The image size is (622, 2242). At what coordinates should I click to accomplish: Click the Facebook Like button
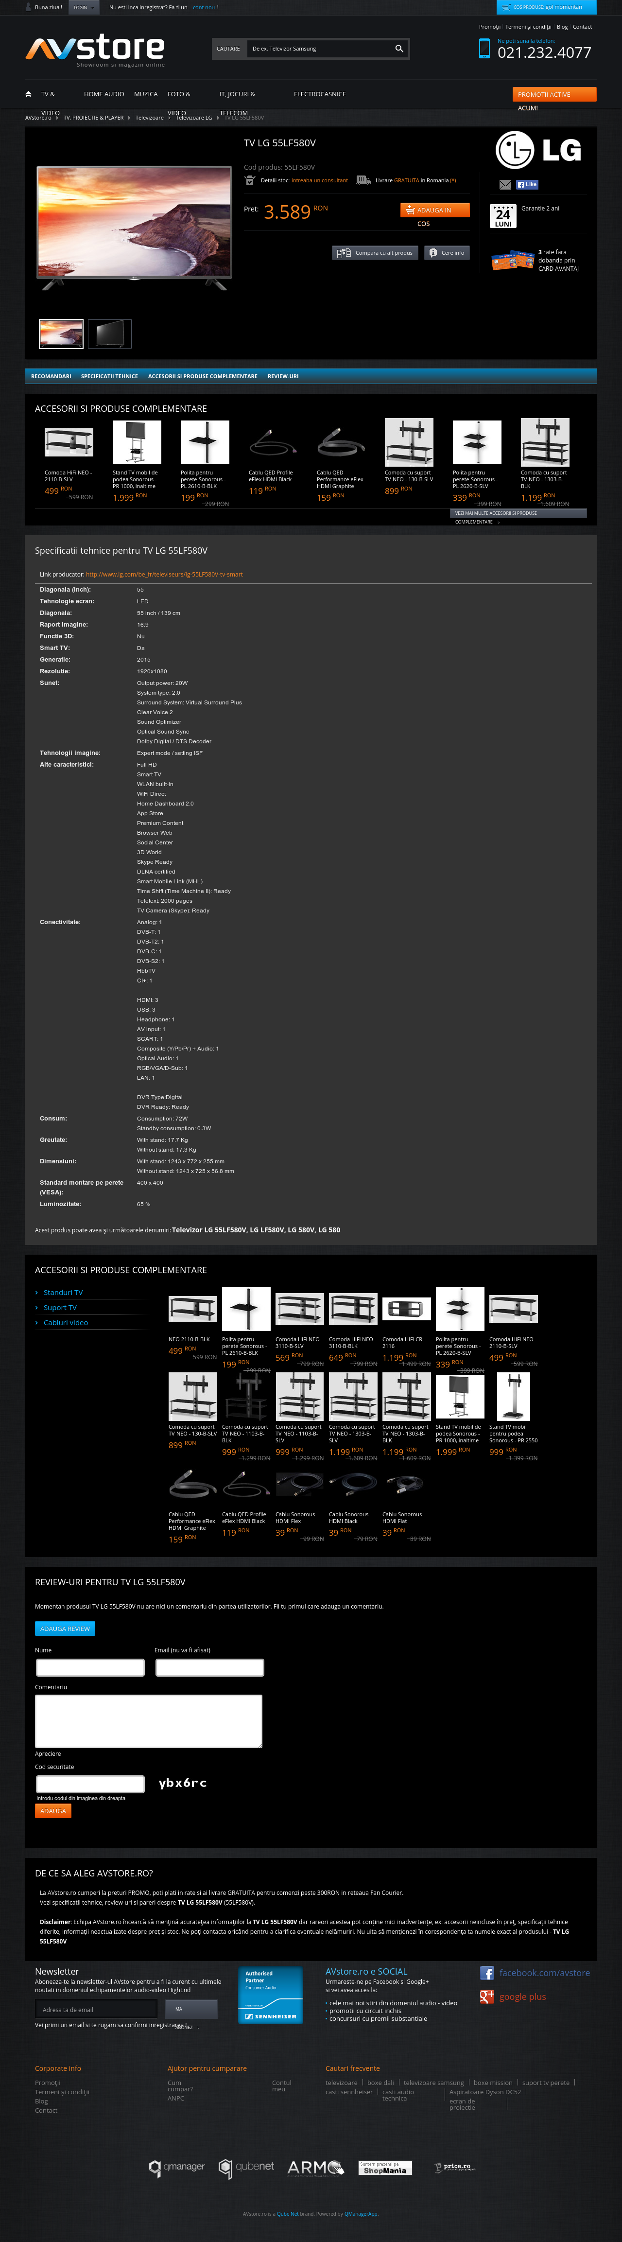pos(527,185)
